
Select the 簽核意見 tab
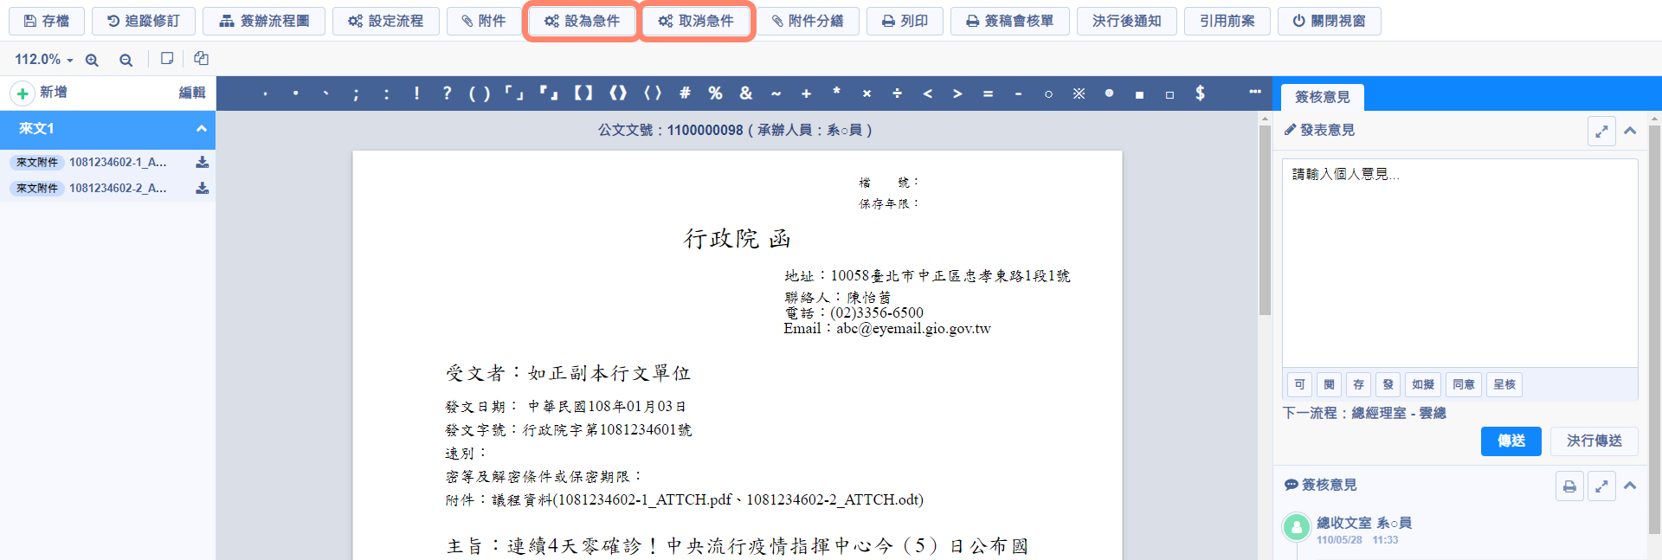[x=1322, y=97]
